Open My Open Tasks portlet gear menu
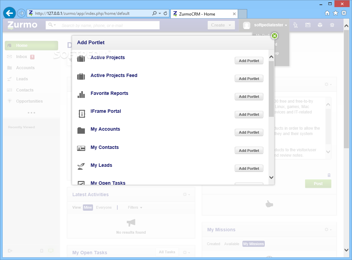352x260 pixels. click(x=186, y=252)
